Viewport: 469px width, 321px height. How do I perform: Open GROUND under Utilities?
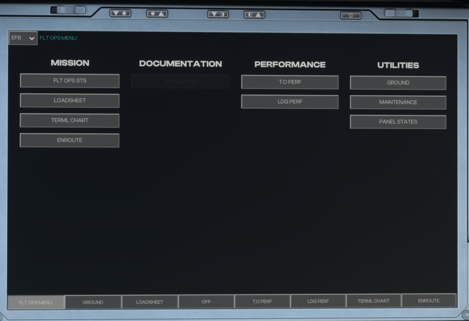pos(398,83)
